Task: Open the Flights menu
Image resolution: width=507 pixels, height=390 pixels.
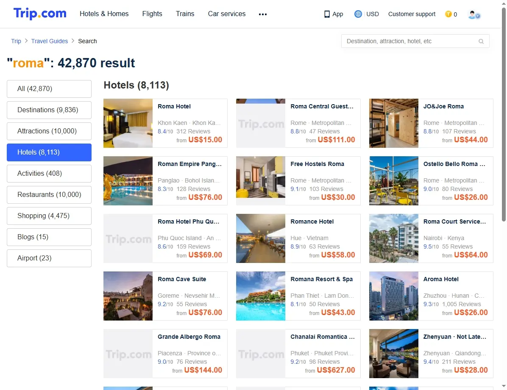Action: 152,14
